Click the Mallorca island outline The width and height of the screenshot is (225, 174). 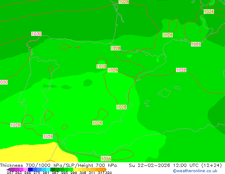pyautogui.click(x=164, y=93)
